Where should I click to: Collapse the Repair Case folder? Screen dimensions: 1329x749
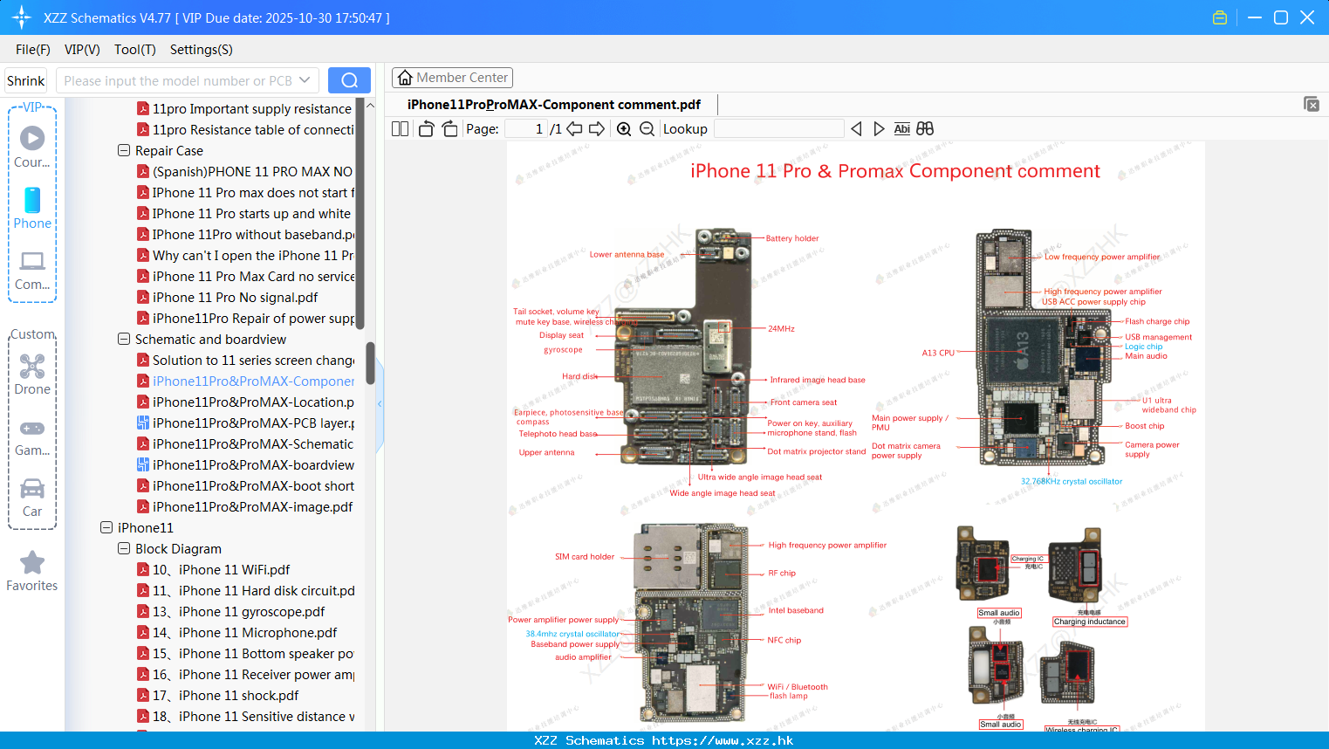click(x=124, y=150)
